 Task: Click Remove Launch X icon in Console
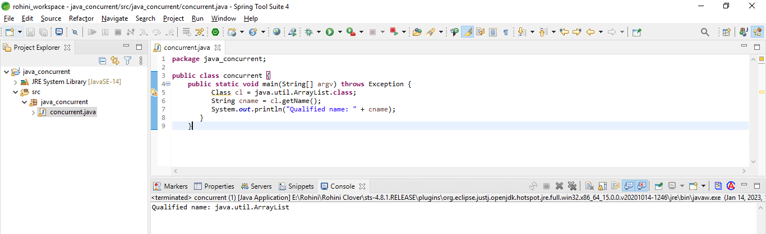(559, 186)
